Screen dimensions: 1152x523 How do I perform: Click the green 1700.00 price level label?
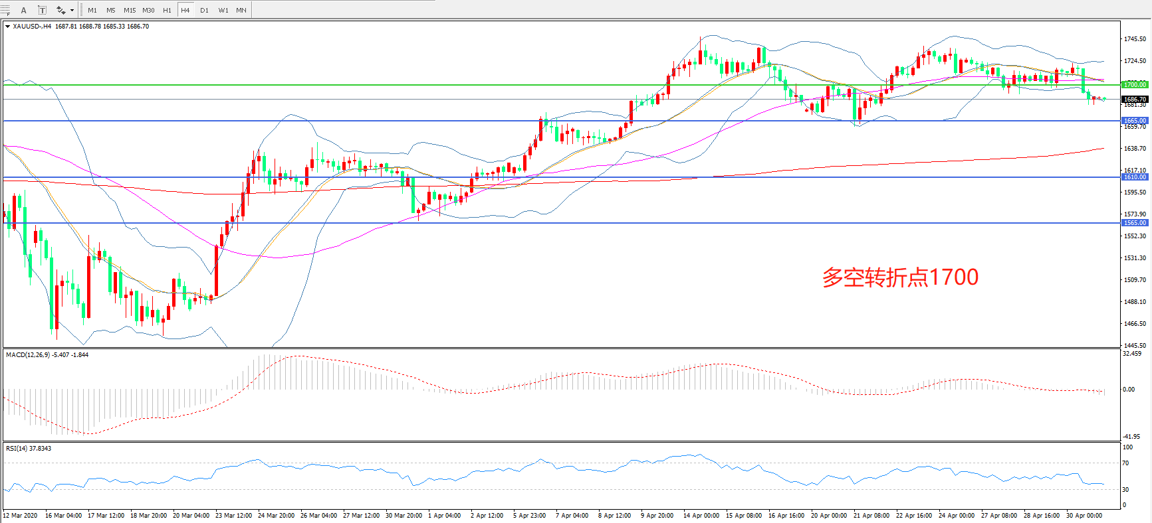pos(1135,85)
